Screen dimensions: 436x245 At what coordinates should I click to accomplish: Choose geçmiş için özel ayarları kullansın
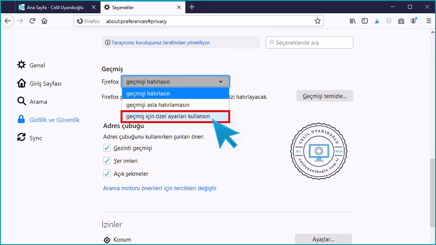click(175, 117)
